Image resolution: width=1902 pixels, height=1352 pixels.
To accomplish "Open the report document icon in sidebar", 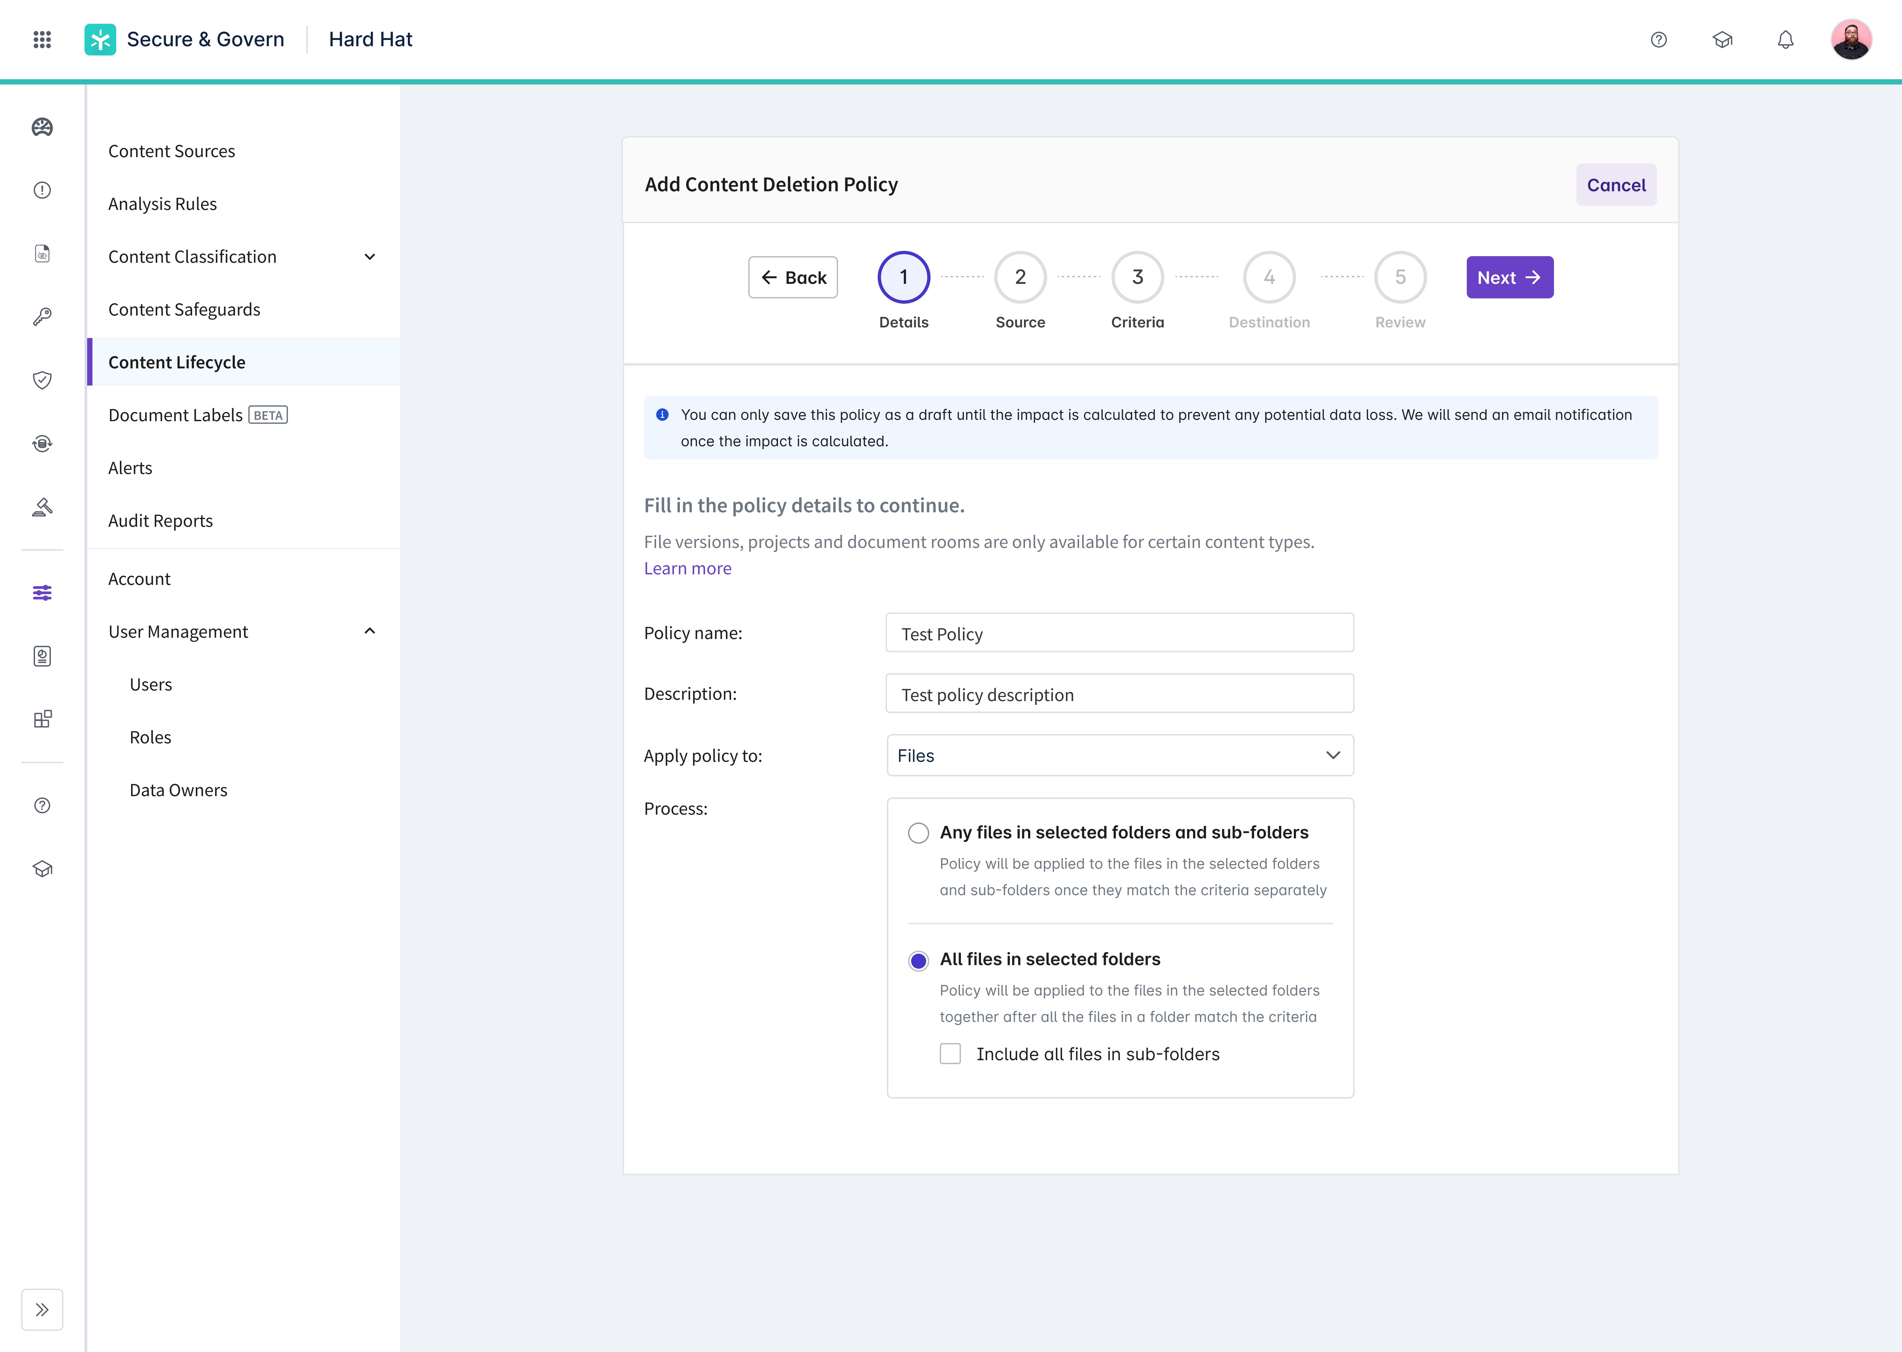I will point(43,656).
